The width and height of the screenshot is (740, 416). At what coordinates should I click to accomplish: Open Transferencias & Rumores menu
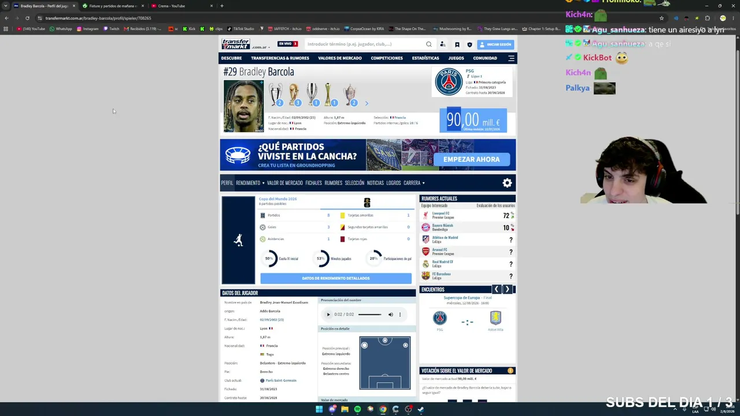tap(280, 58)
